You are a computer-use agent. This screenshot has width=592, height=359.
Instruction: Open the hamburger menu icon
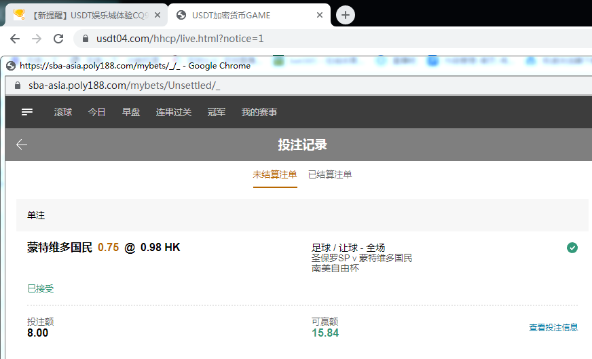27,112
